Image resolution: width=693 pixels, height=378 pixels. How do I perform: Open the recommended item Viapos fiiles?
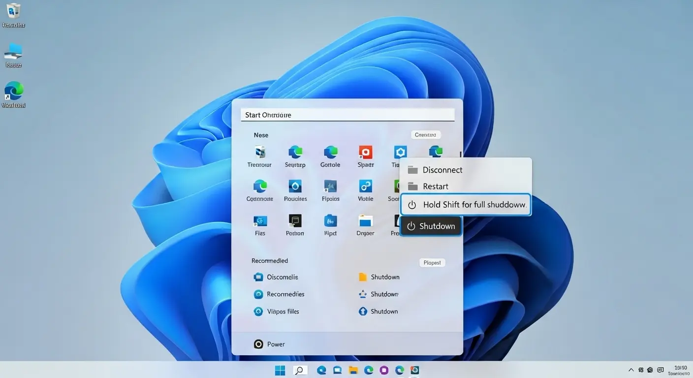click(276, 312)
